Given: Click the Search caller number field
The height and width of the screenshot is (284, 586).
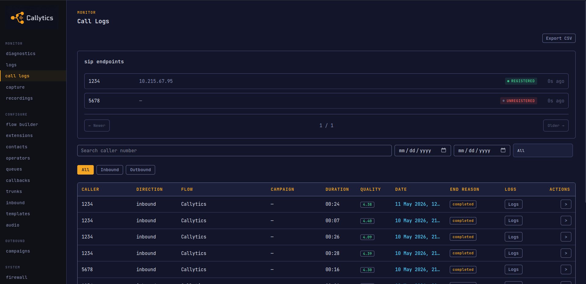Looking at the screenshot, I should (234, 150).
